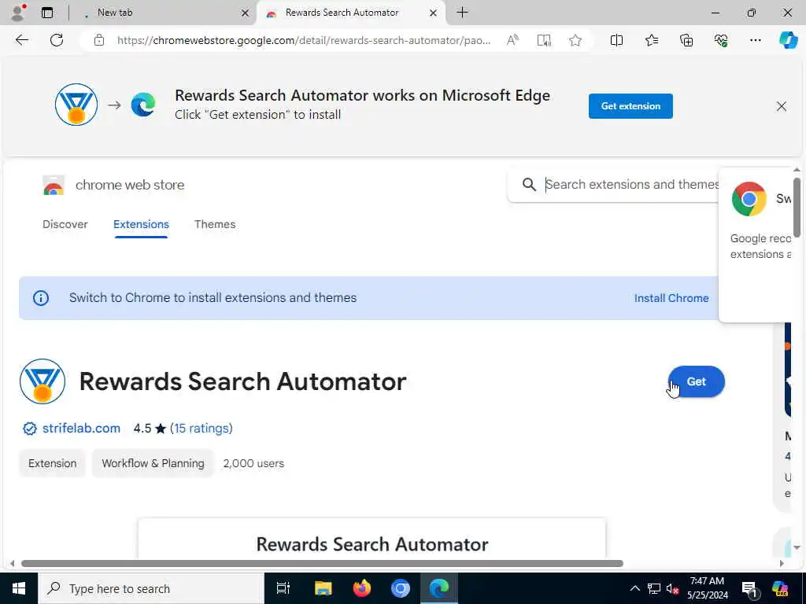Image resolution: width=806 pixels, height=604 pixels.
Task: Go back with the back arrow
Action: (x=21, y=40)
